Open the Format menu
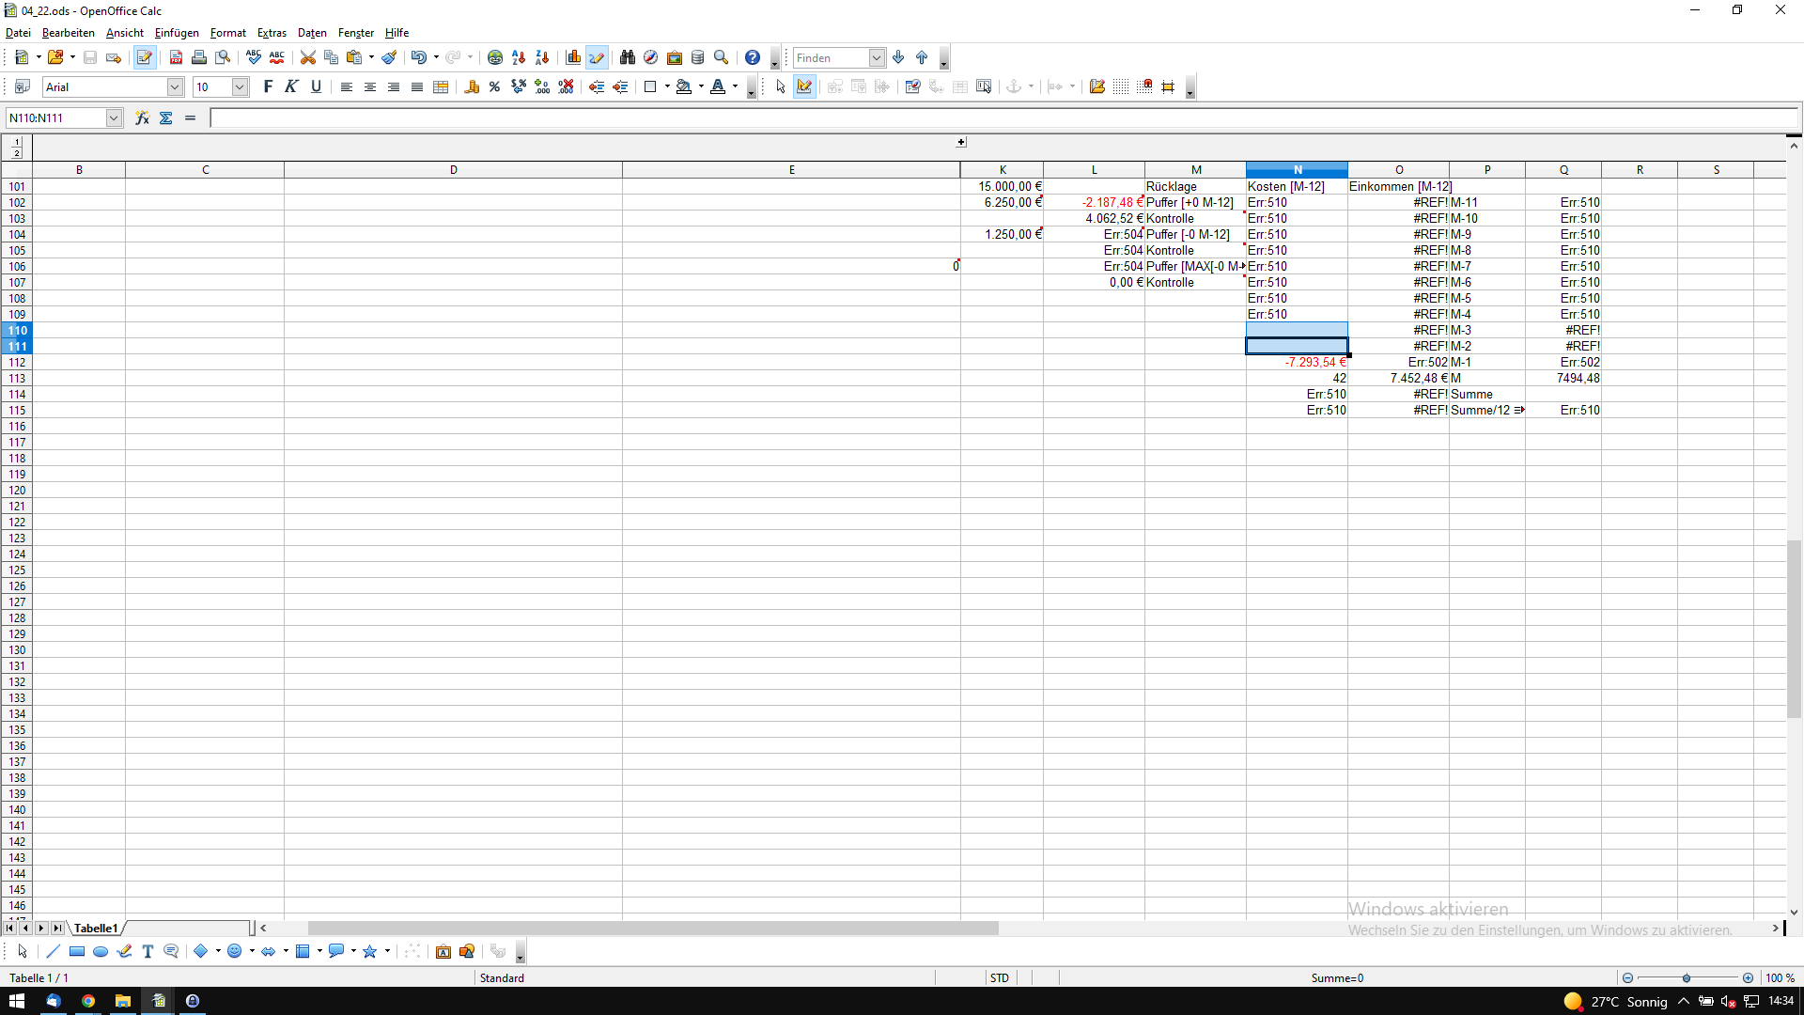 227,33
